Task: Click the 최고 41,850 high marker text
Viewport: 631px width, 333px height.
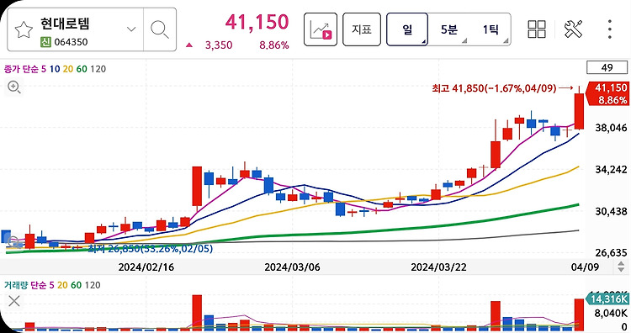Action: 494,88
